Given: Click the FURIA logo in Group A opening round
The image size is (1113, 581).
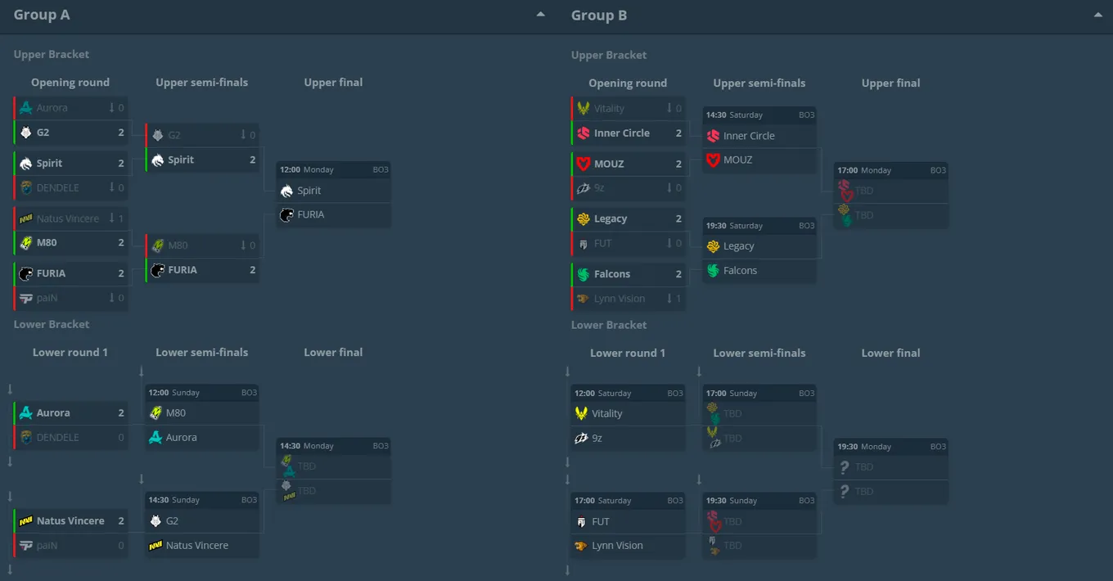Looking at the screenshot, I should pos(25,273).
